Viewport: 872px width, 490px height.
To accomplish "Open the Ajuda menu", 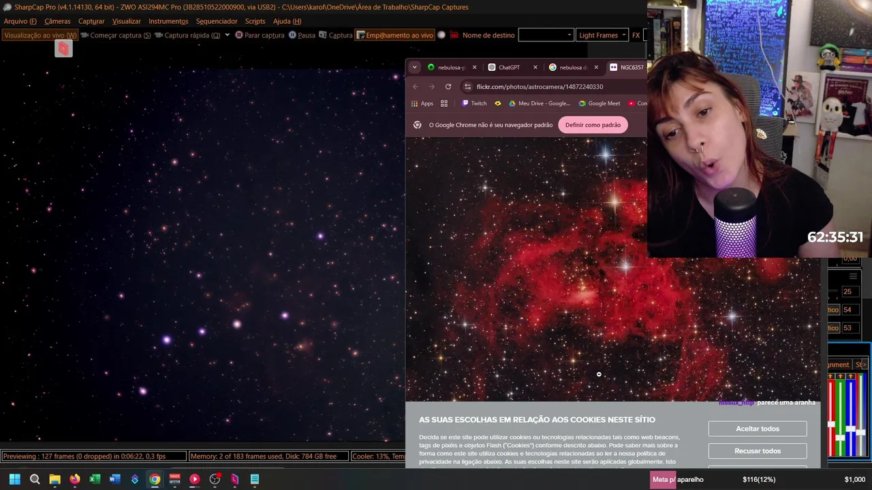I will (287, 21).
